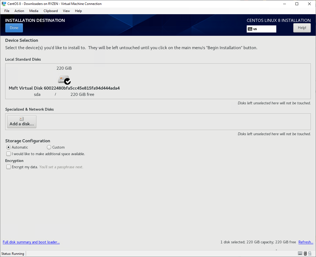Click the Done button
The width and height of the screenshot is (316, 257).
(14, 28)
